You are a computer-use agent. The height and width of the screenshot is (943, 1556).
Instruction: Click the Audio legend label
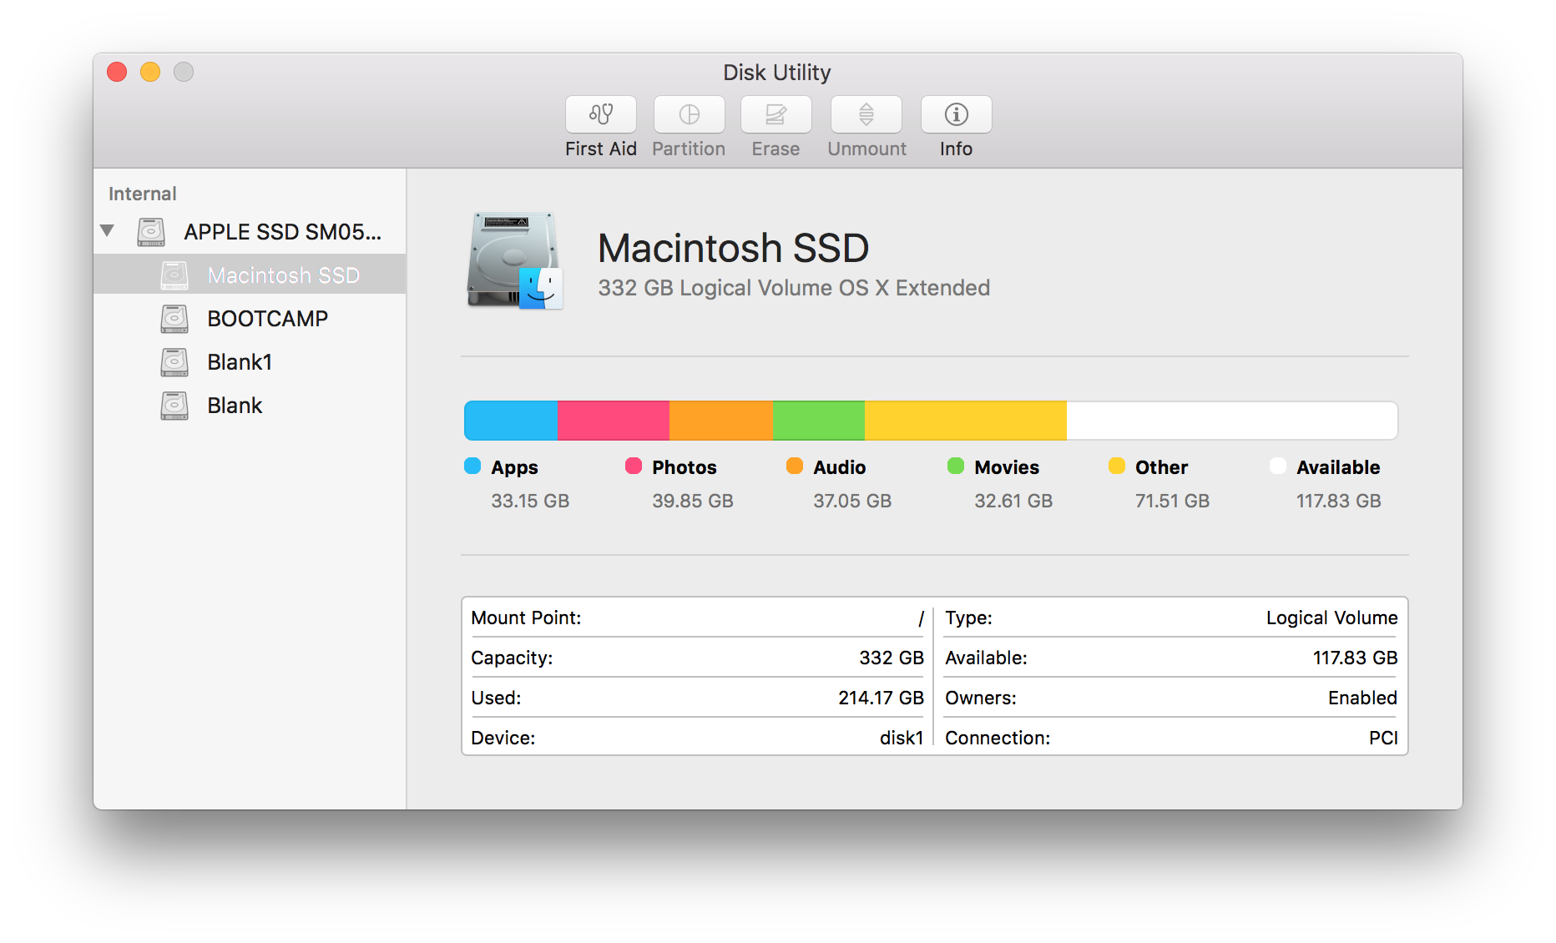pos(840,467)
